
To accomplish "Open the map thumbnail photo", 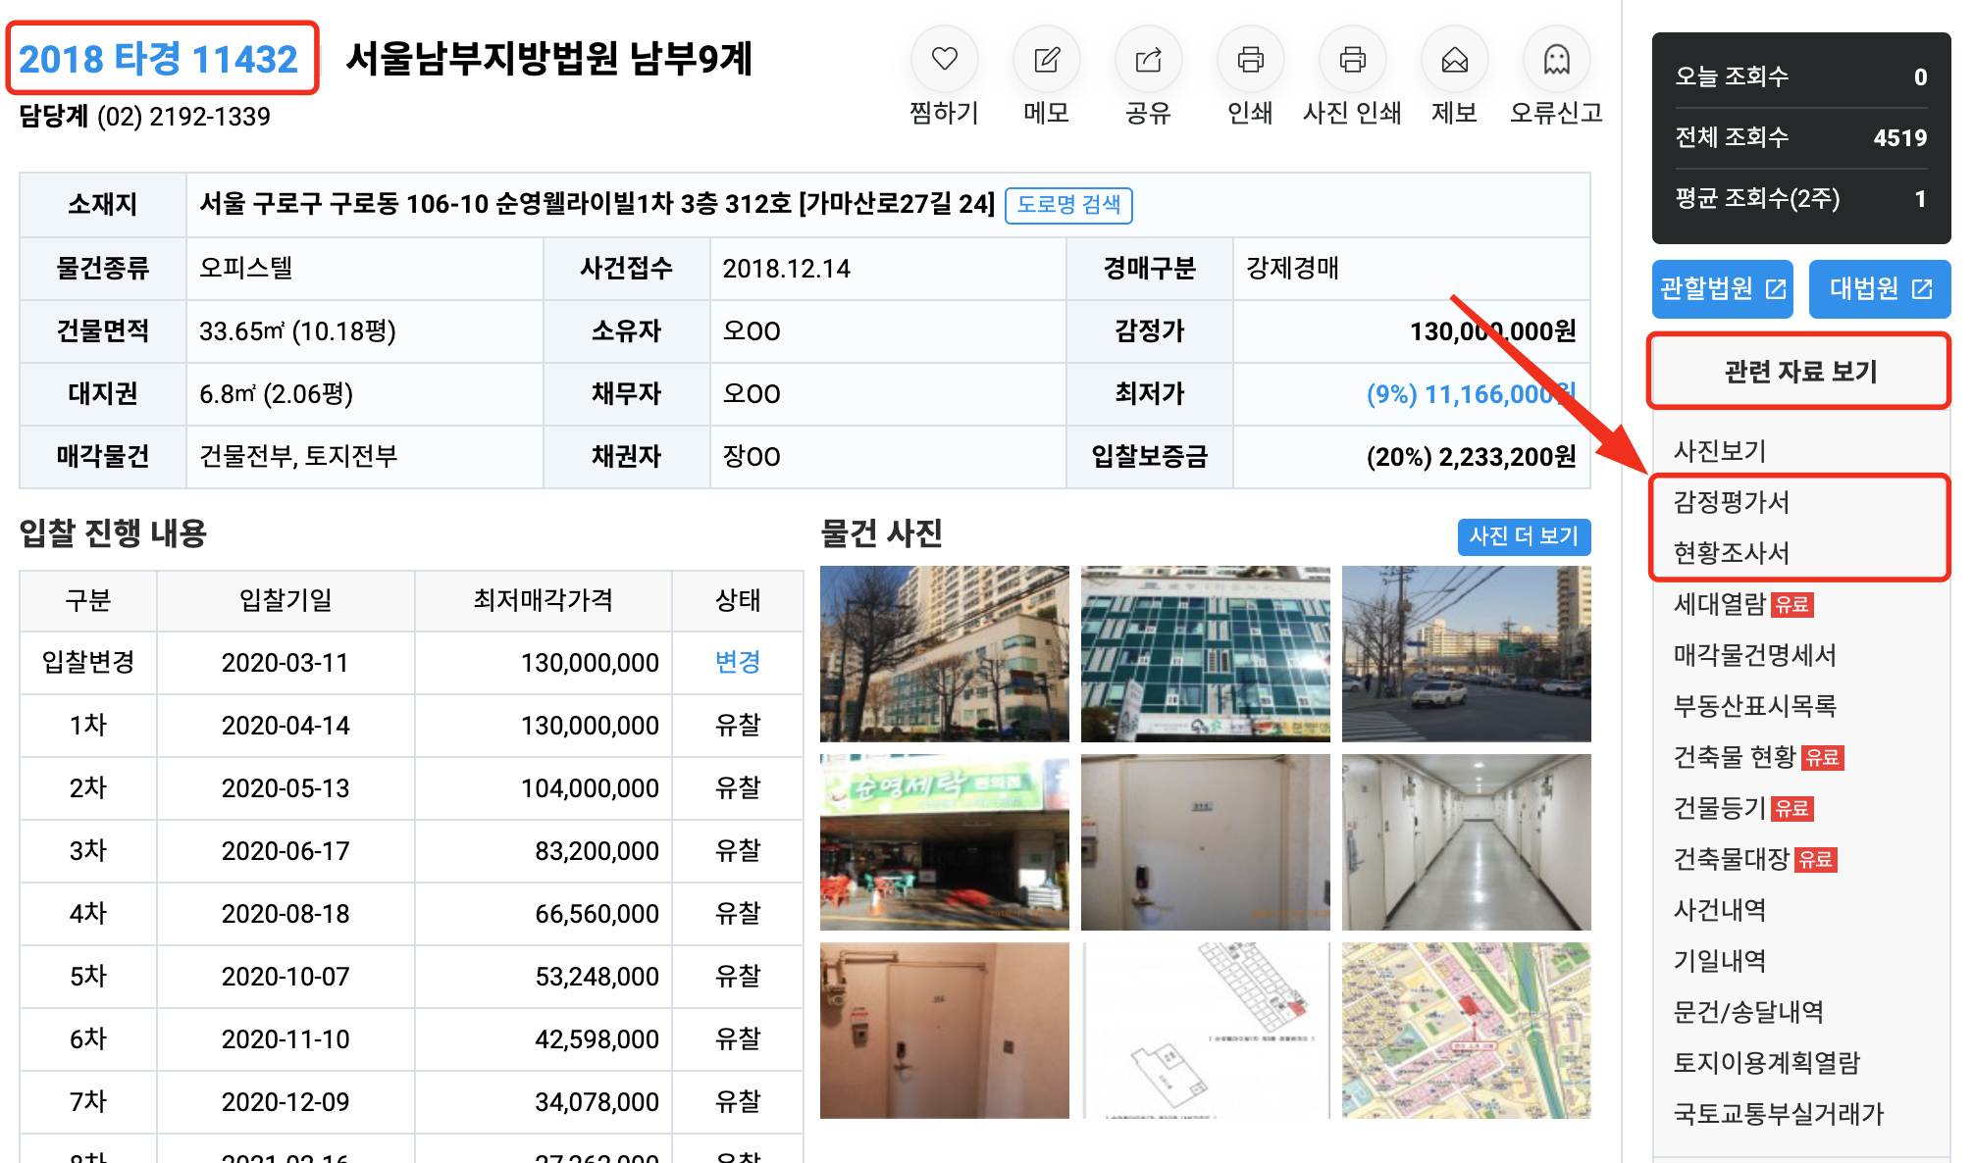I will pos(1466,1031).
